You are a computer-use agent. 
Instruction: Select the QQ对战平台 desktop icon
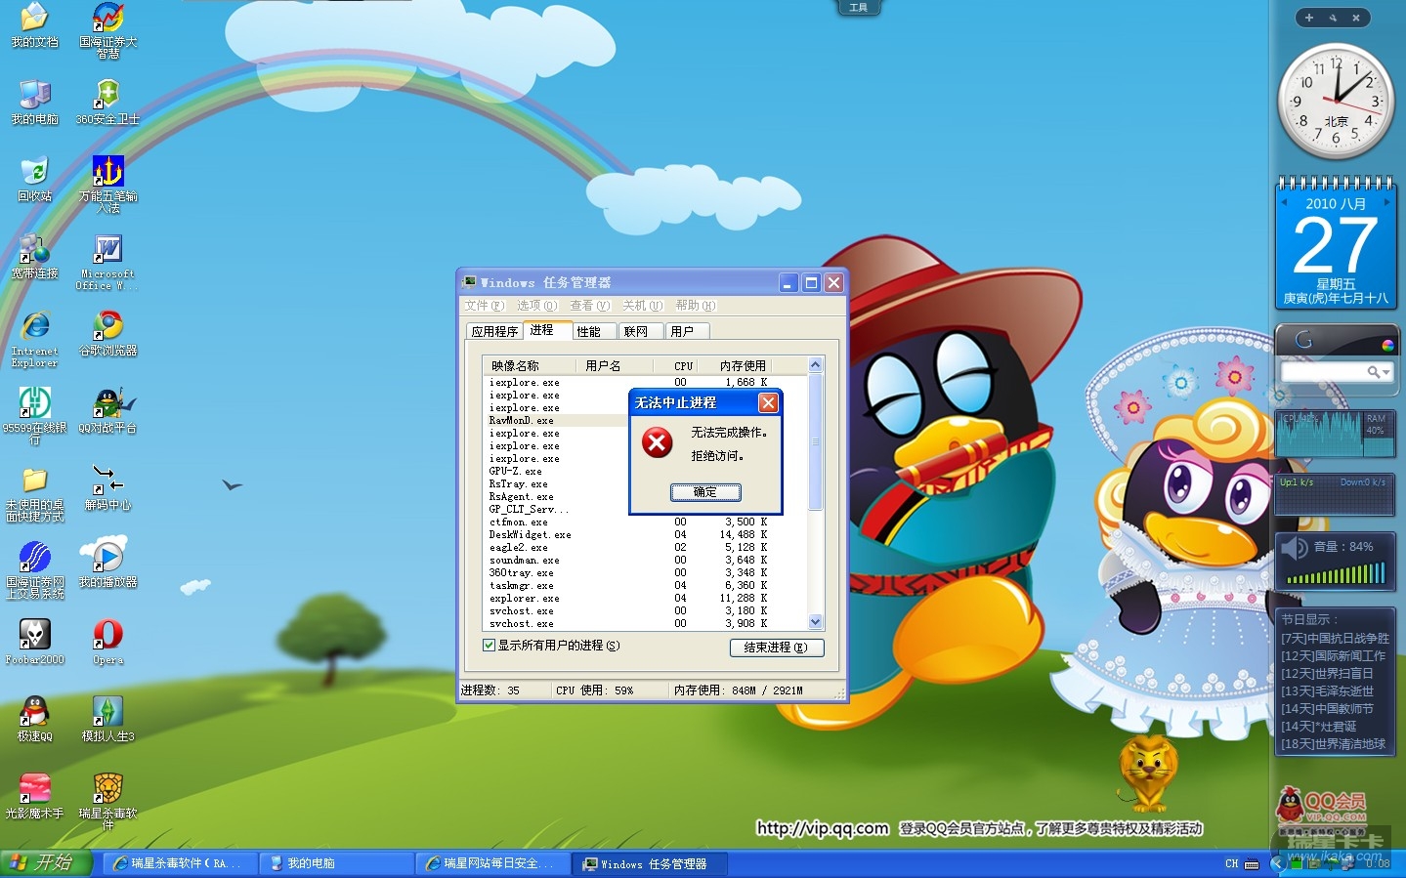(x=107, y=404)
